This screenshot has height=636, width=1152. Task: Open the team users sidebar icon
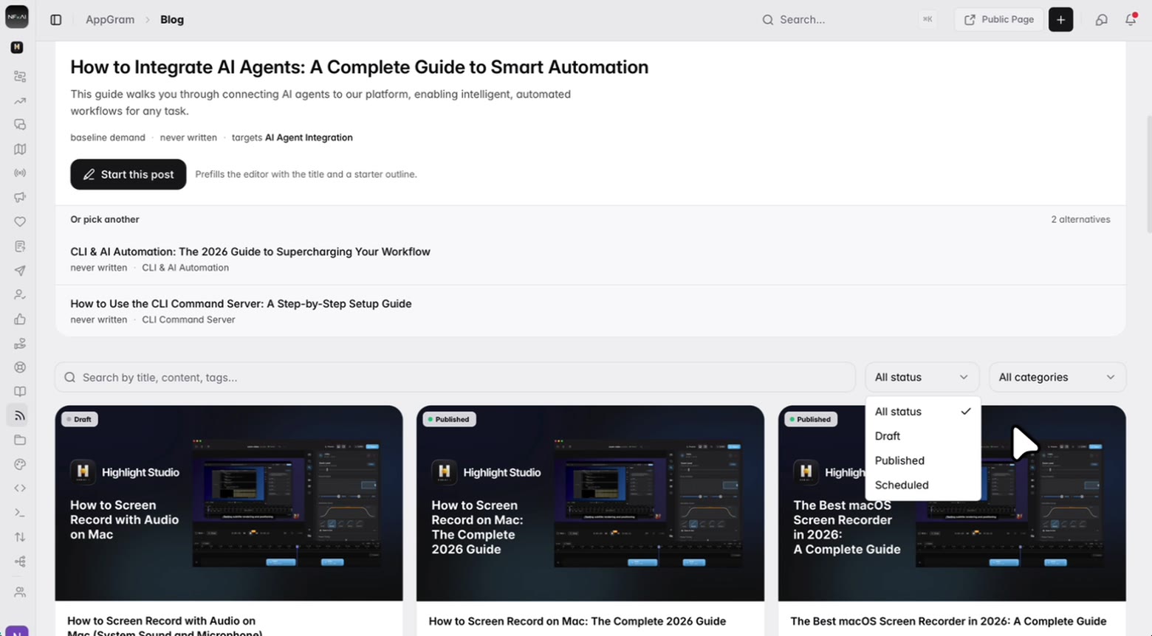(x=20, y=592)
